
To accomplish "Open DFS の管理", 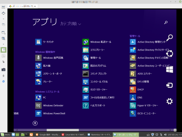I will [139, 82].
